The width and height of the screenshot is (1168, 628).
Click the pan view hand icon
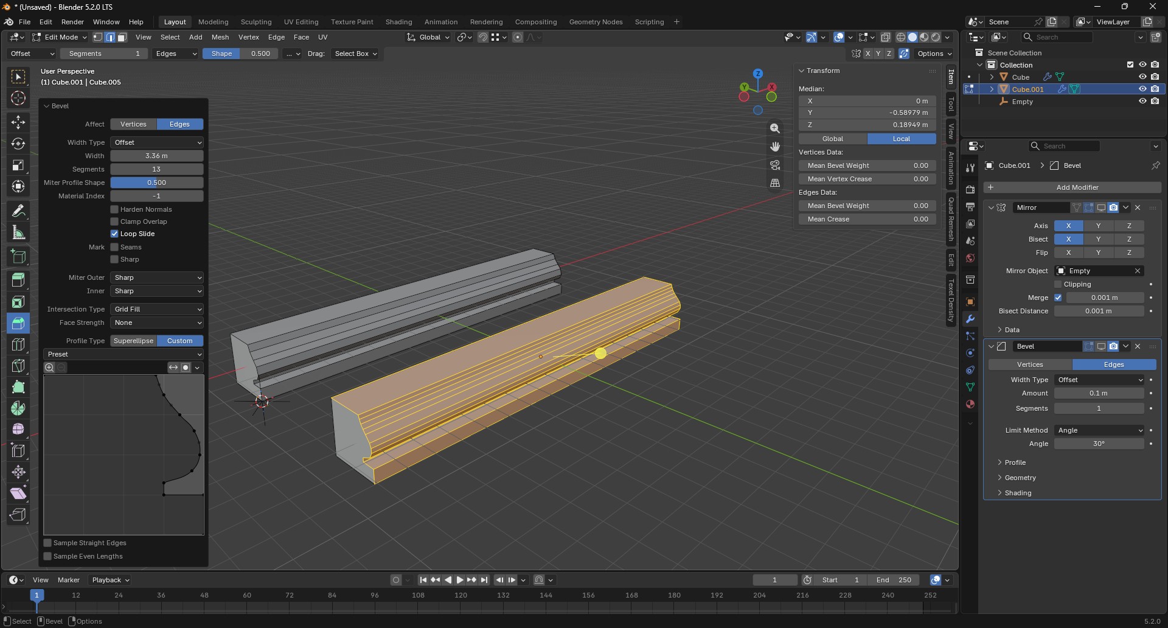775,147
